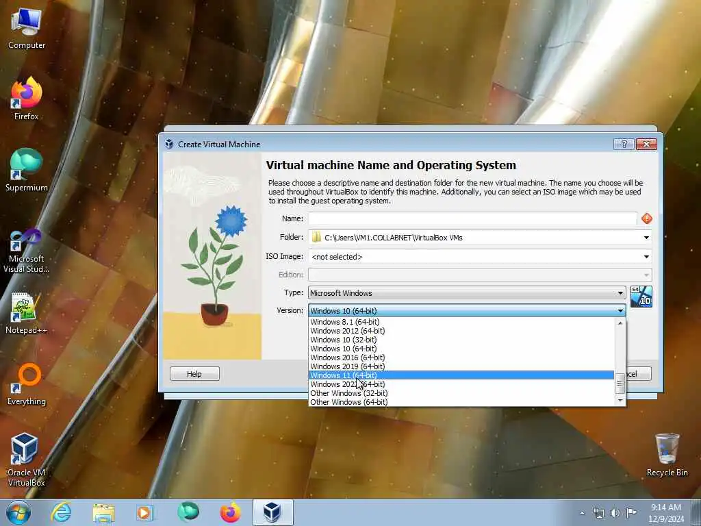Click the volume speaker tray icon

(x=615, y=513)
